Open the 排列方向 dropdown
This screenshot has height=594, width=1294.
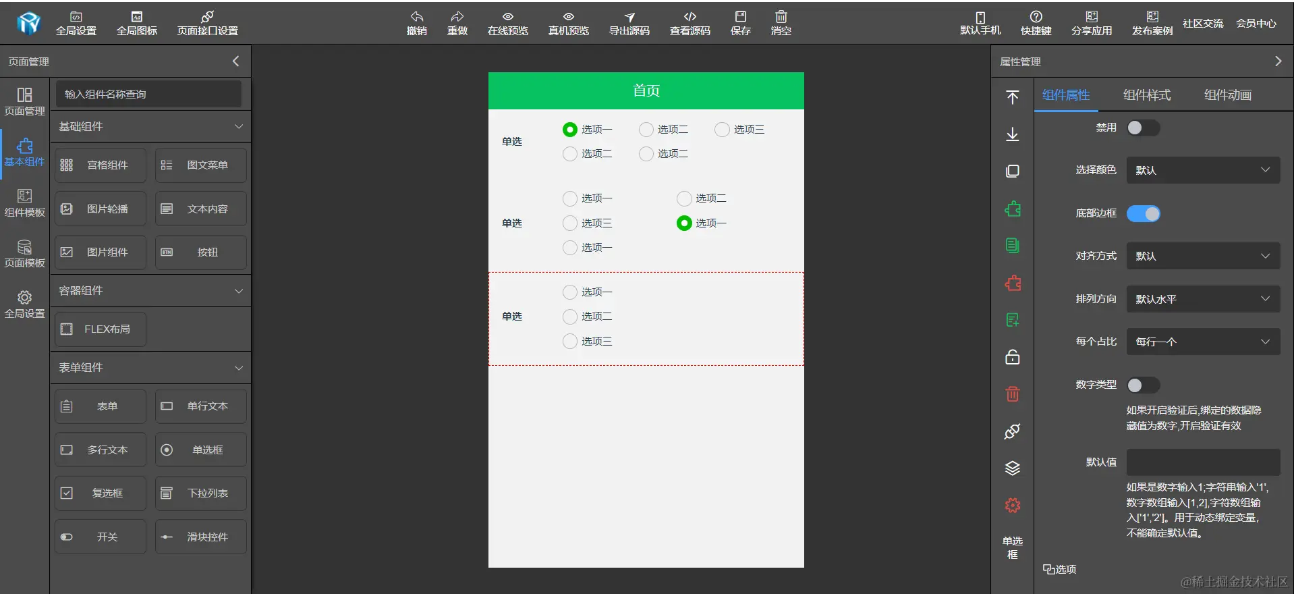point(1203,299)
